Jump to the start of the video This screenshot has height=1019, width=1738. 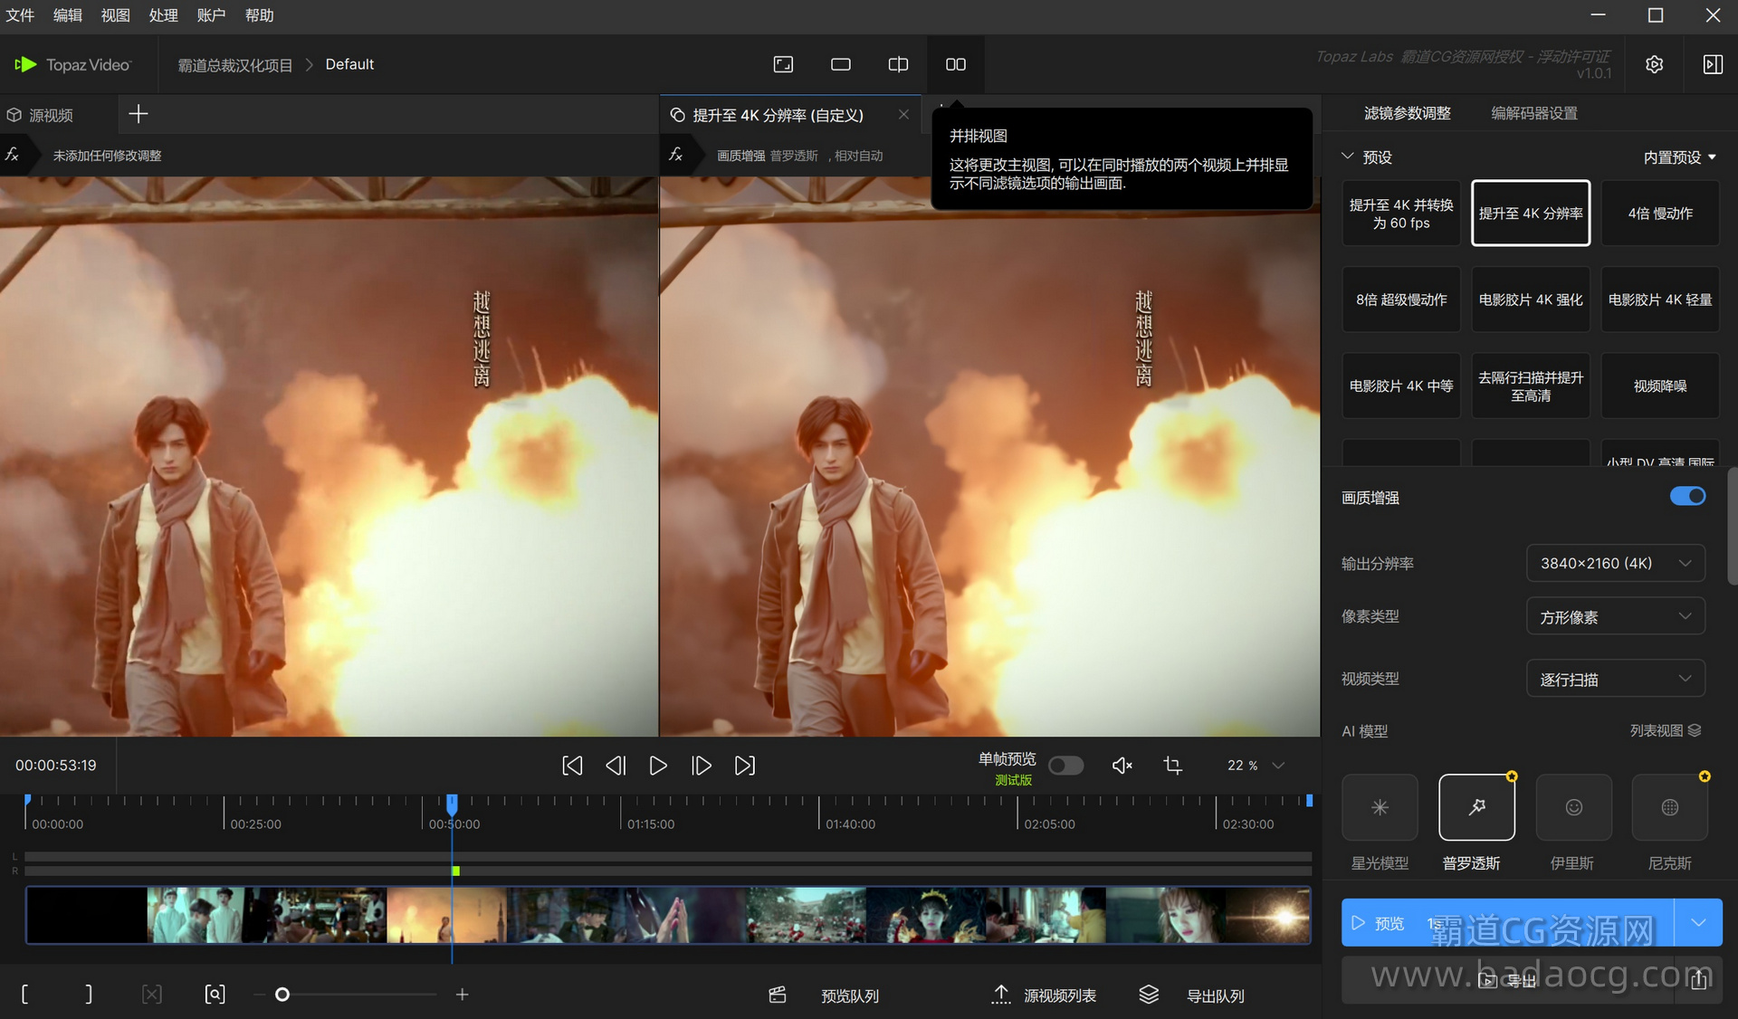(572, 766)
